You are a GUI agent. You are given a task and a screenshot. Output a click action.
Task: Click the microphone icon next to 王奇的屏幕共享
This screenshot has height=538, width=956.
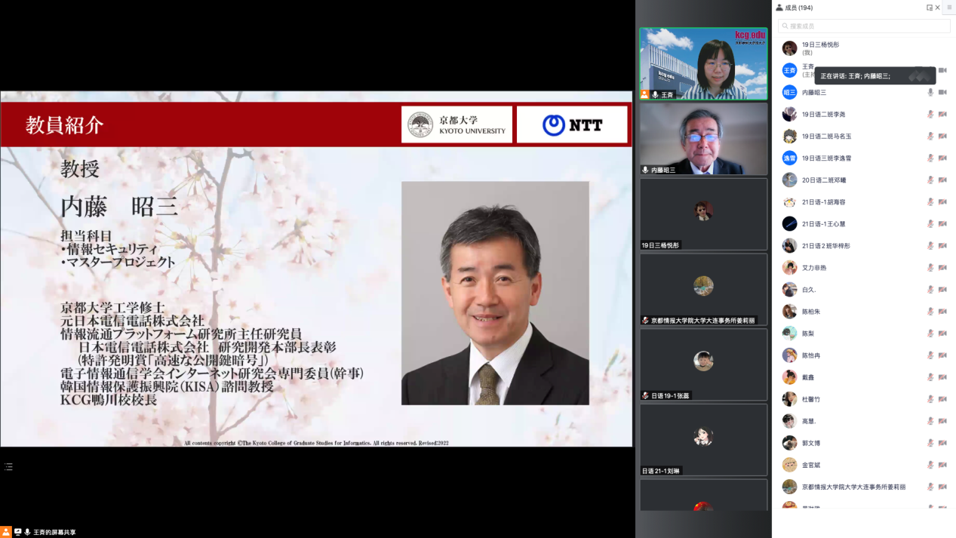[x=27, y=532]
